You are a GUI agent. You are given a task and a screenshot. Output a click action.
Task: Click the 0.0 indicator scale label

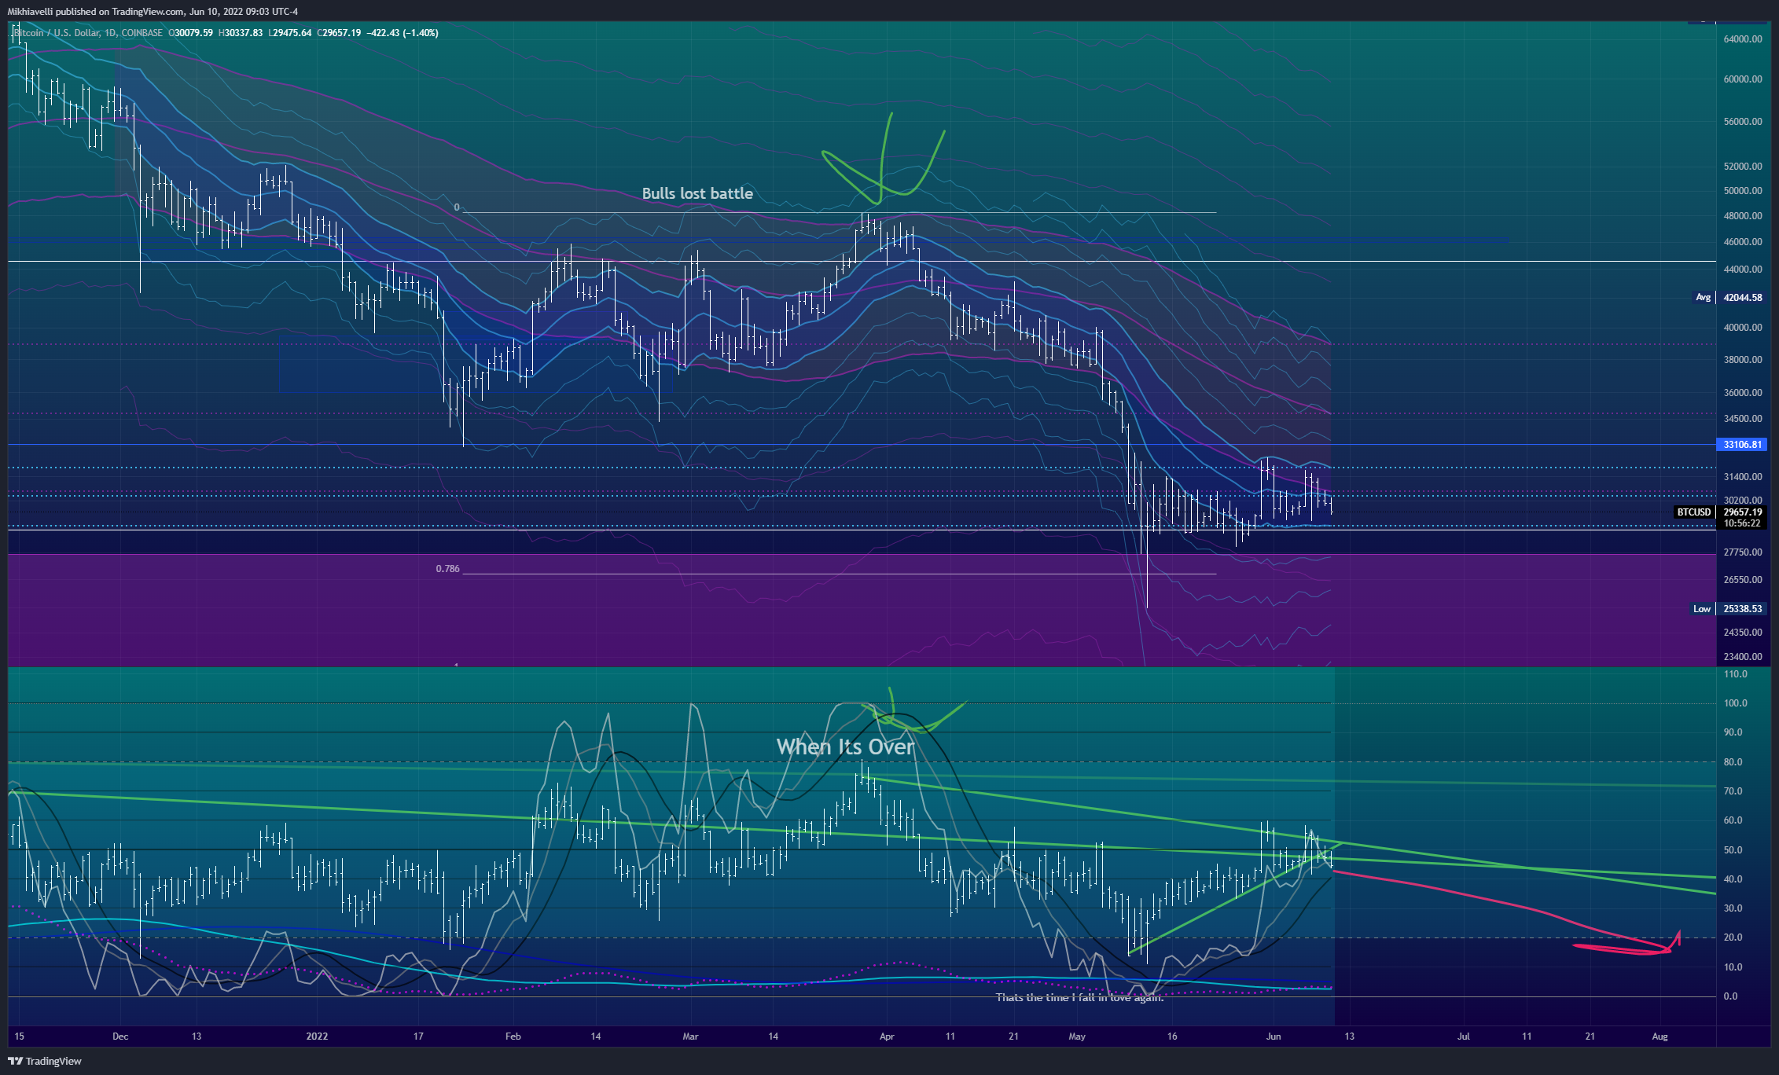click(x=1731, y=996)
